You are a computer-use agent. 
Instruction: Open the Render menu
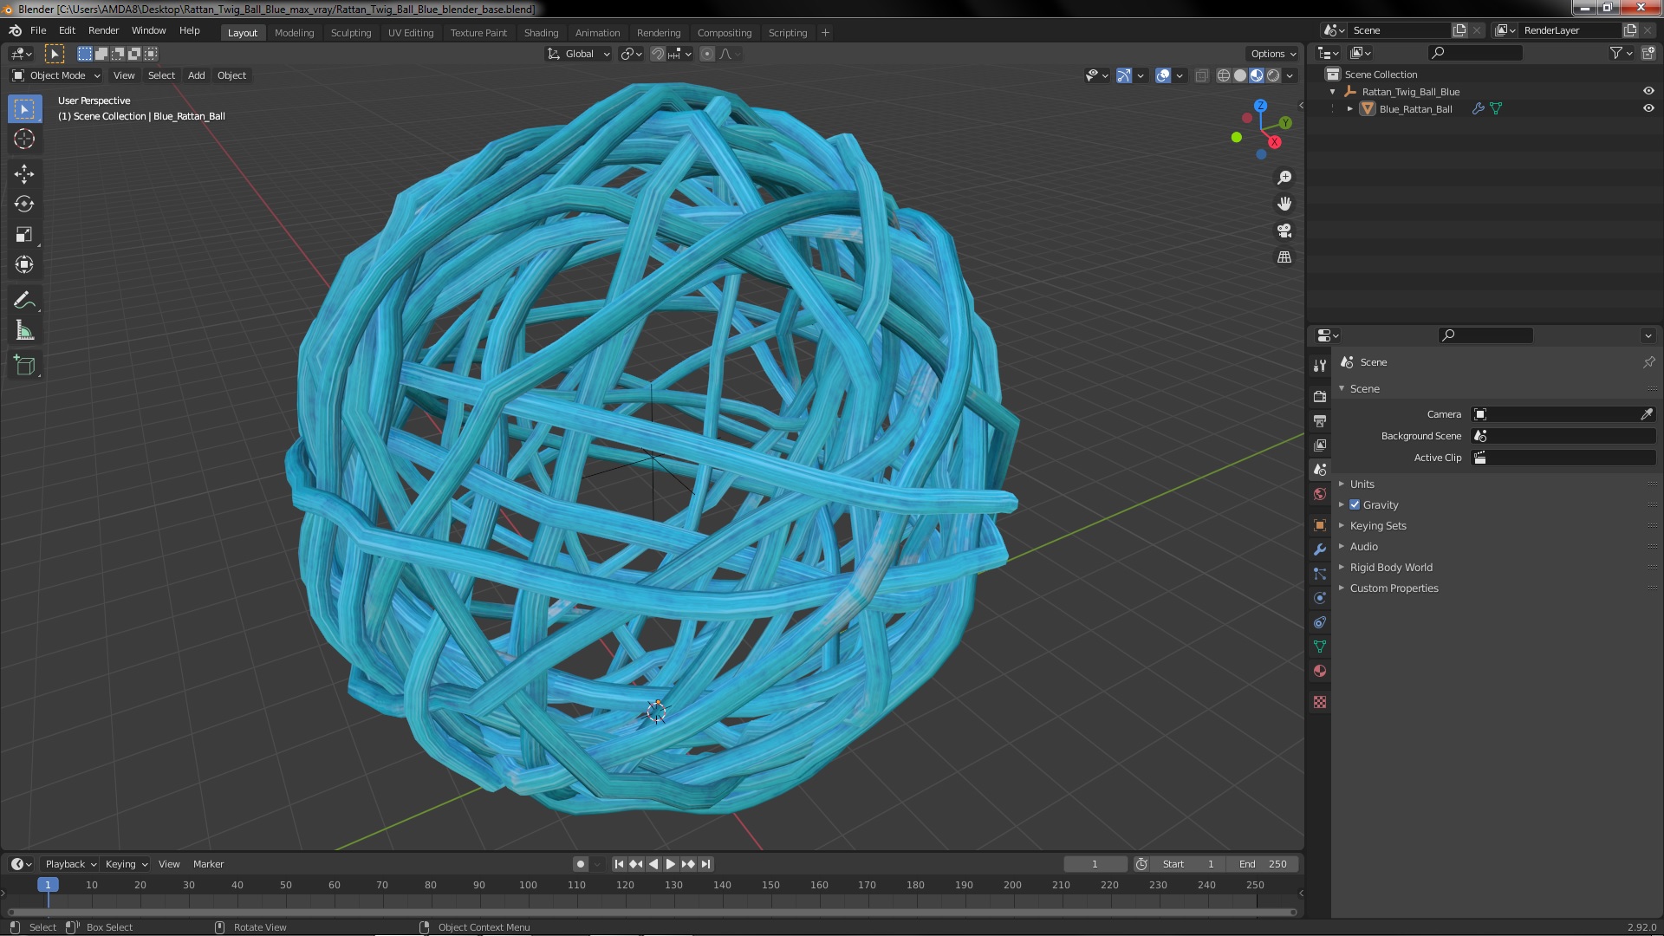pyautogui.click(x=103, y=30)
